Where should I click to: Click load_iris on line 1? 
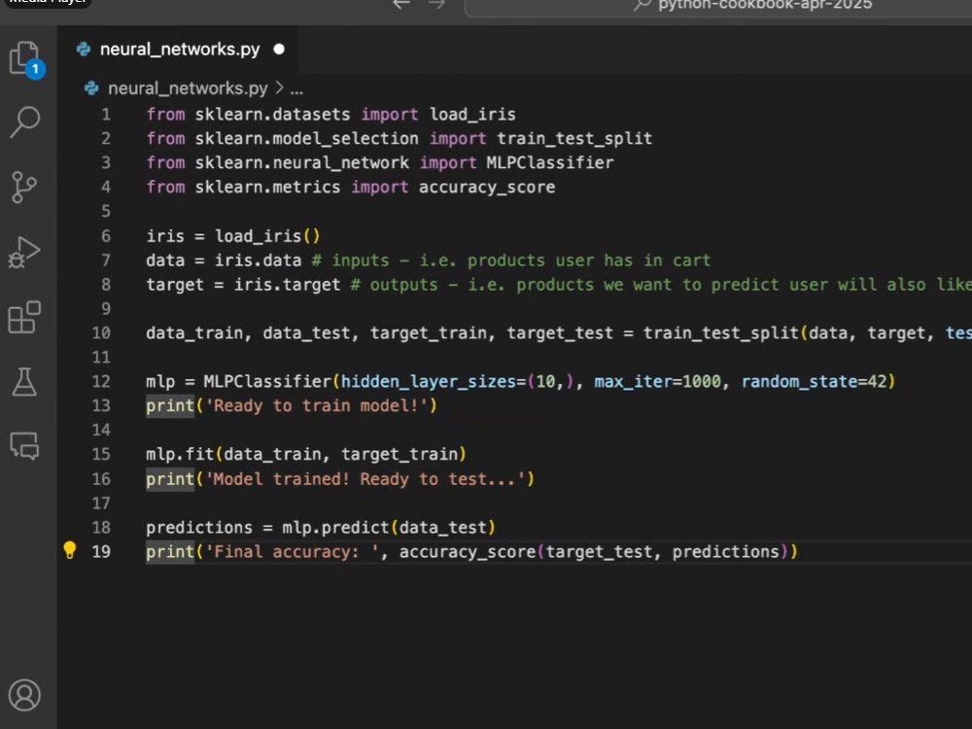pyautogui.click(x=472, y=115)
